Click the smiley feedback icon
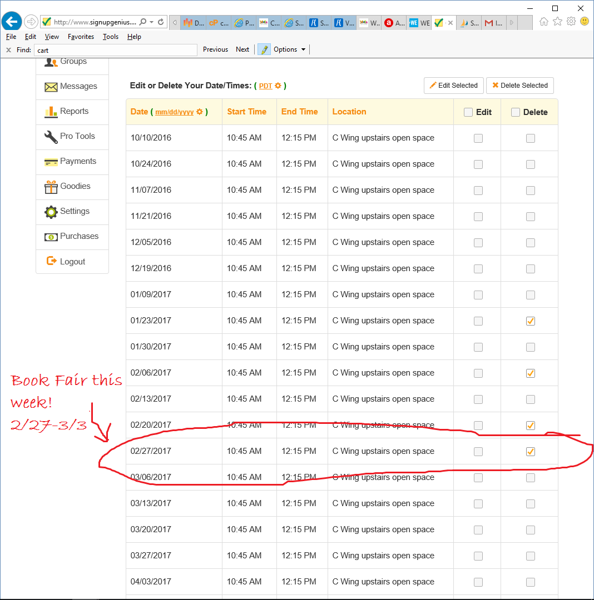 [585, 21]
